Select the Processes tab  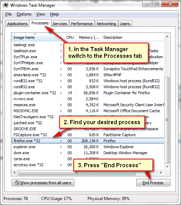click(x=40, y=23)
